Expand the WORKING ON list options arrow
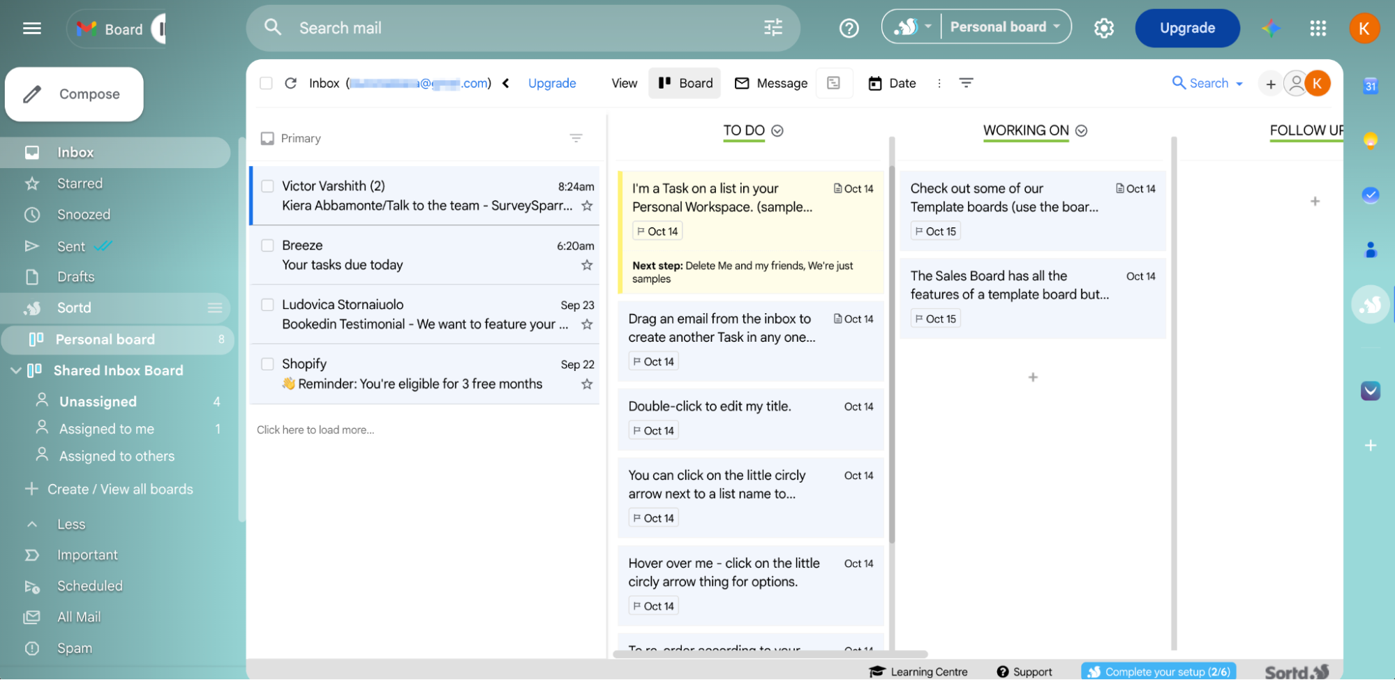Screen dimensions: 1395x680 tap(1081, 131)
